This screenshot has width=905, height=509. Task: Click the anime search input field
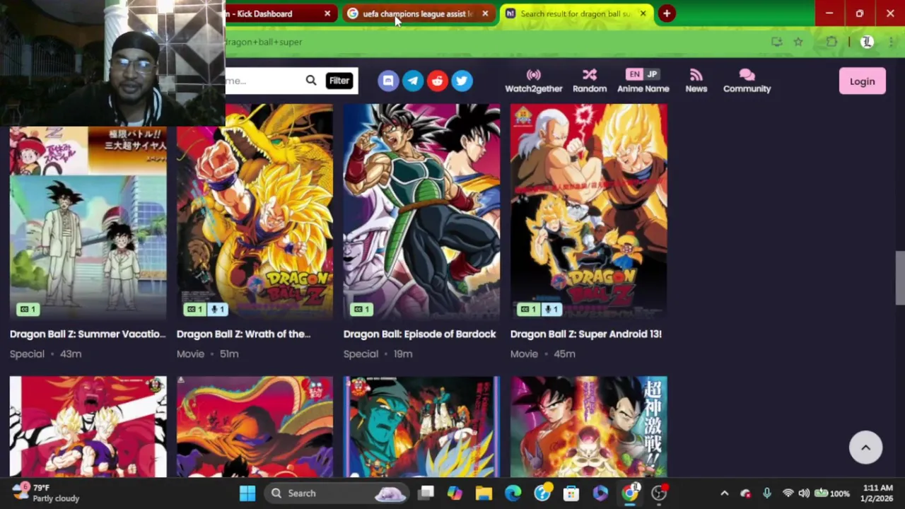[x=263, y=81]
